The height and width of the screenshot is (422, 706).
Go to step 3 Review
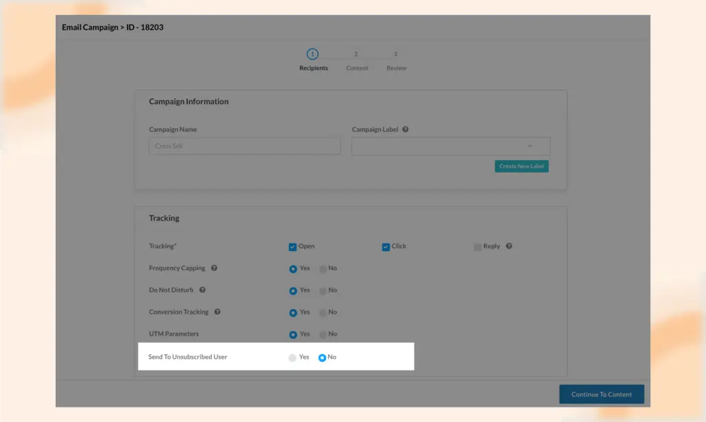tap(396, 54)
